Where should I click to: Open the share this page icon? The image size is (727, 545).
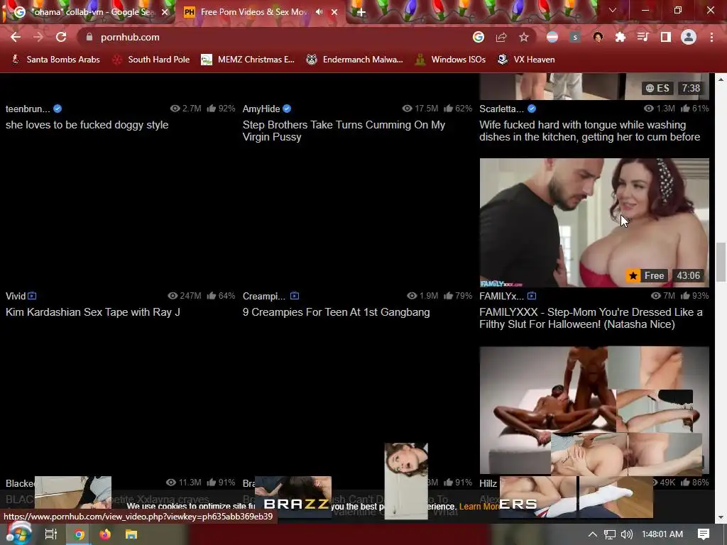click(x=501, y=37)
